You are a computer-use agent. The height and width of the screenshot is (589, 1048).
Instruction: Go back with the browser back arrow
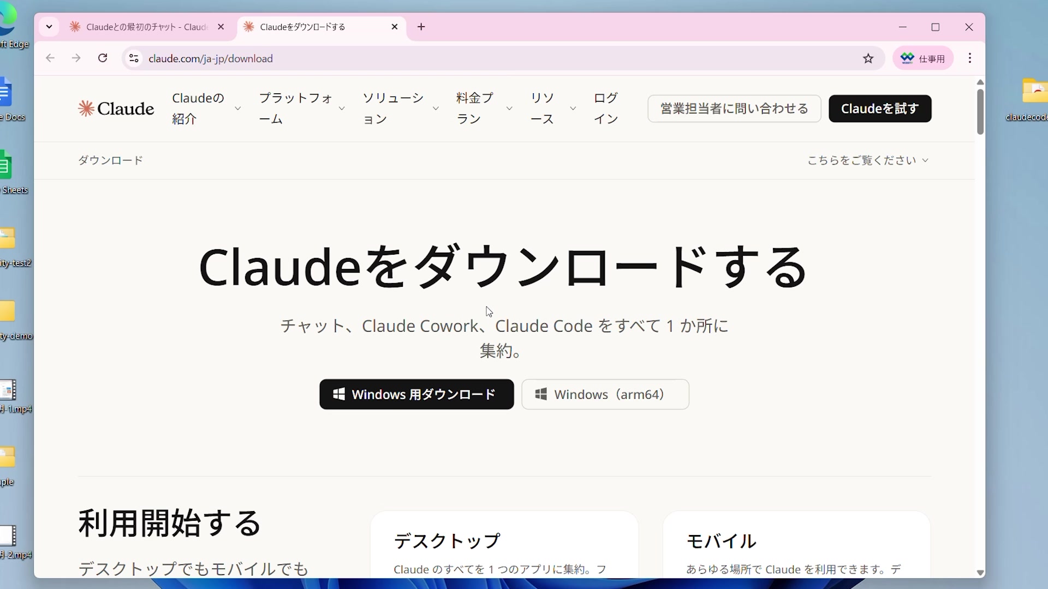pyautogui.click(x=50, y=58)
